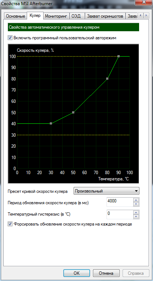Close the MSI Afterburner properties window
The width and height of the screenshot is (153, 281).
coord(143,2)
